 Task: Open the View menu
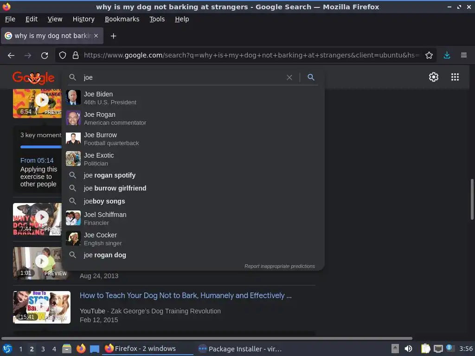coord(55,19)
